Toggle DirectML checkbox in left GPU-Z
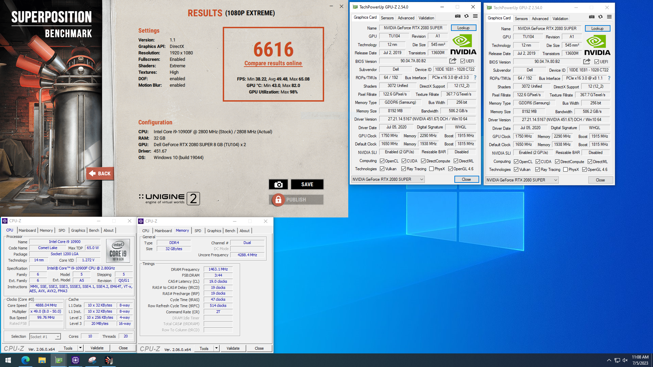 [456, 161]
